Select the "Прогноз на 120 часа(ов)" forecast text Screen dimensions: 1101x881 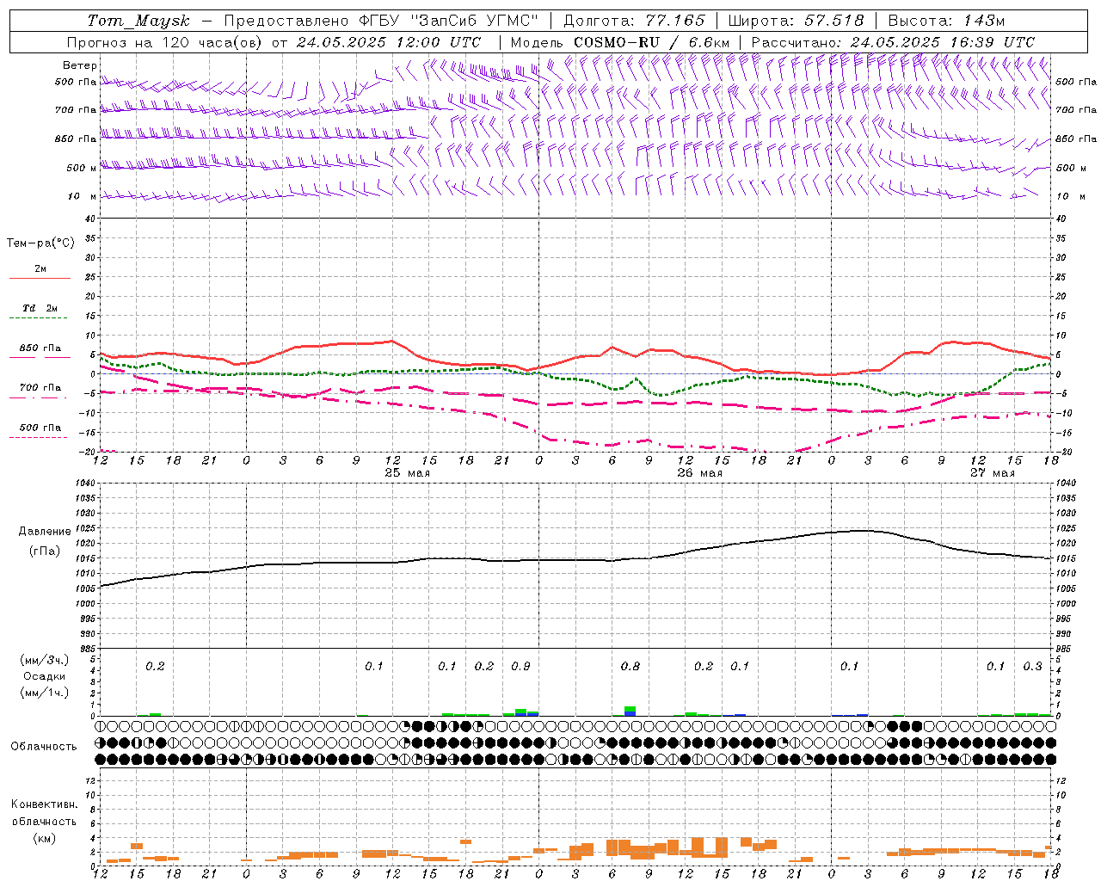point(165,42)
